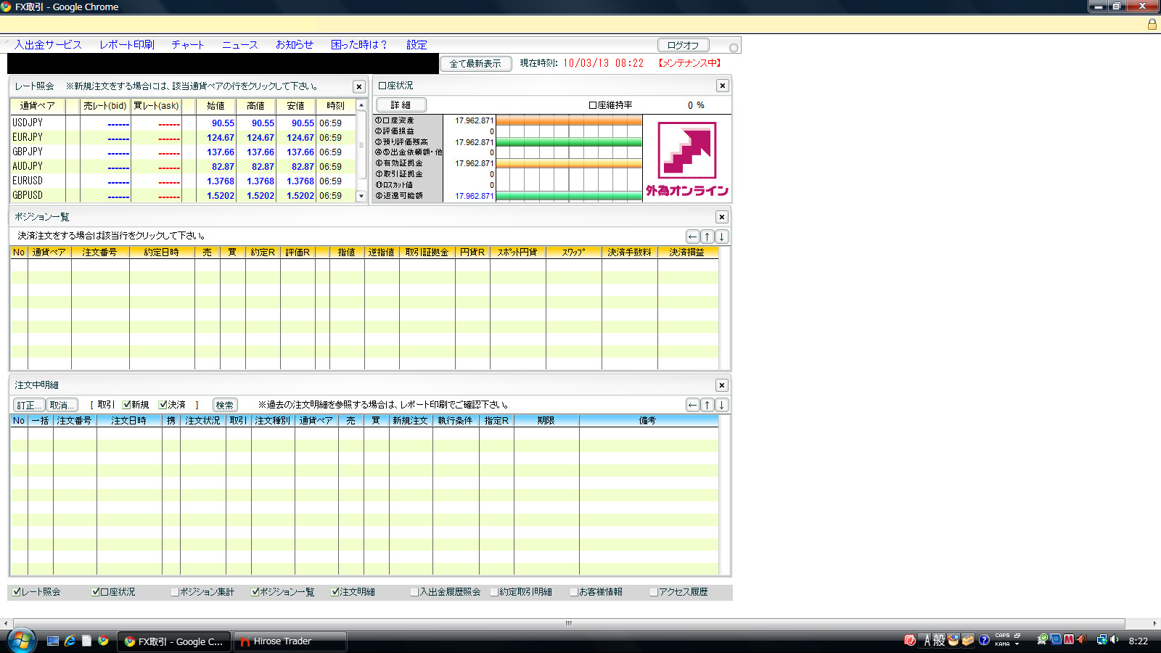Open the 入出金サービス menu
The height and width of the screenshot is (653, 1161).
tap(48, 45)
